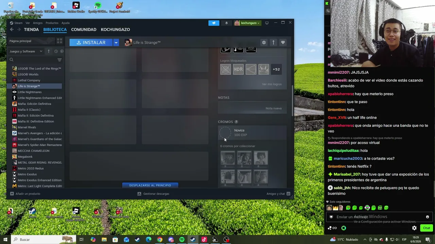Open the Steam menu

click(18, 23)
